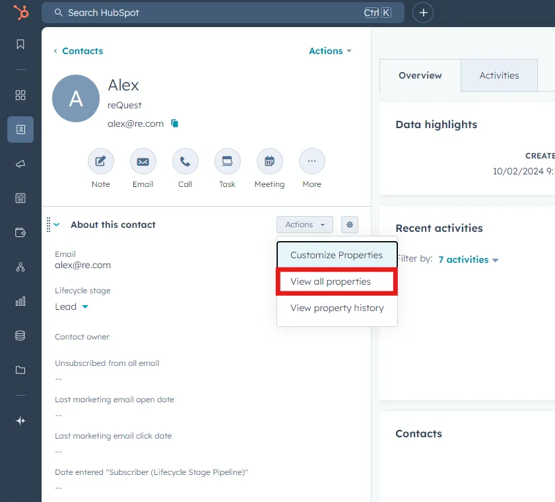Screen dimensions: 555x502
Task: Open the top Actions dropdown
Action: click(x=330, y=51)
